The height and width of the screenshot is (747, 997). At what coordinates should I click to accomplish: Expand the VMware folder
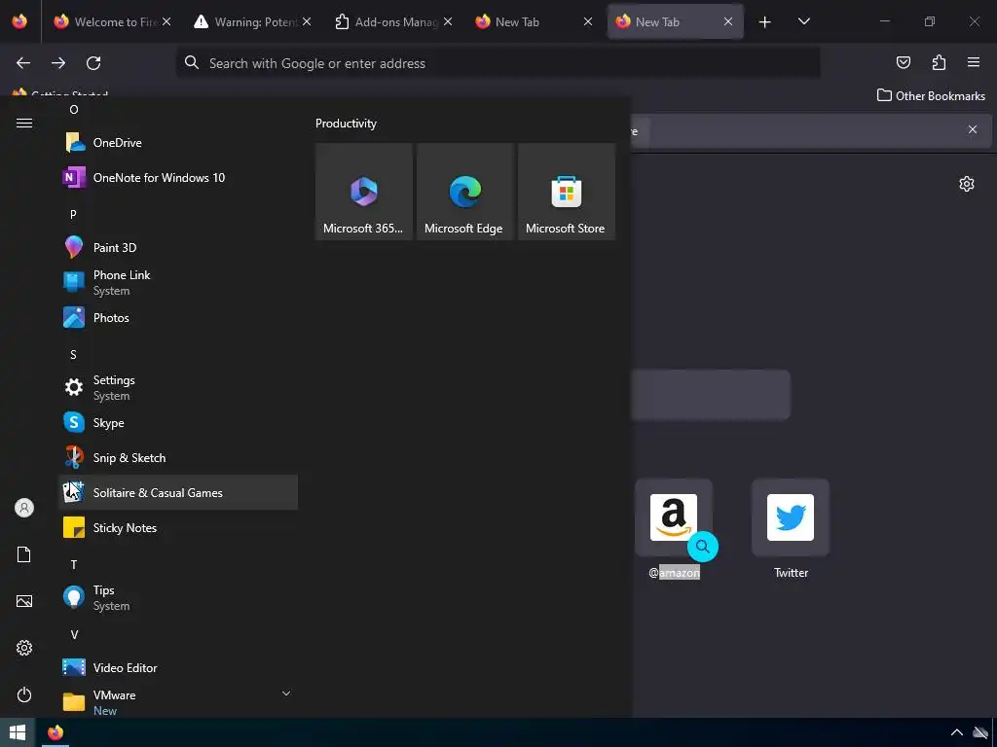(x=178, y=702)
